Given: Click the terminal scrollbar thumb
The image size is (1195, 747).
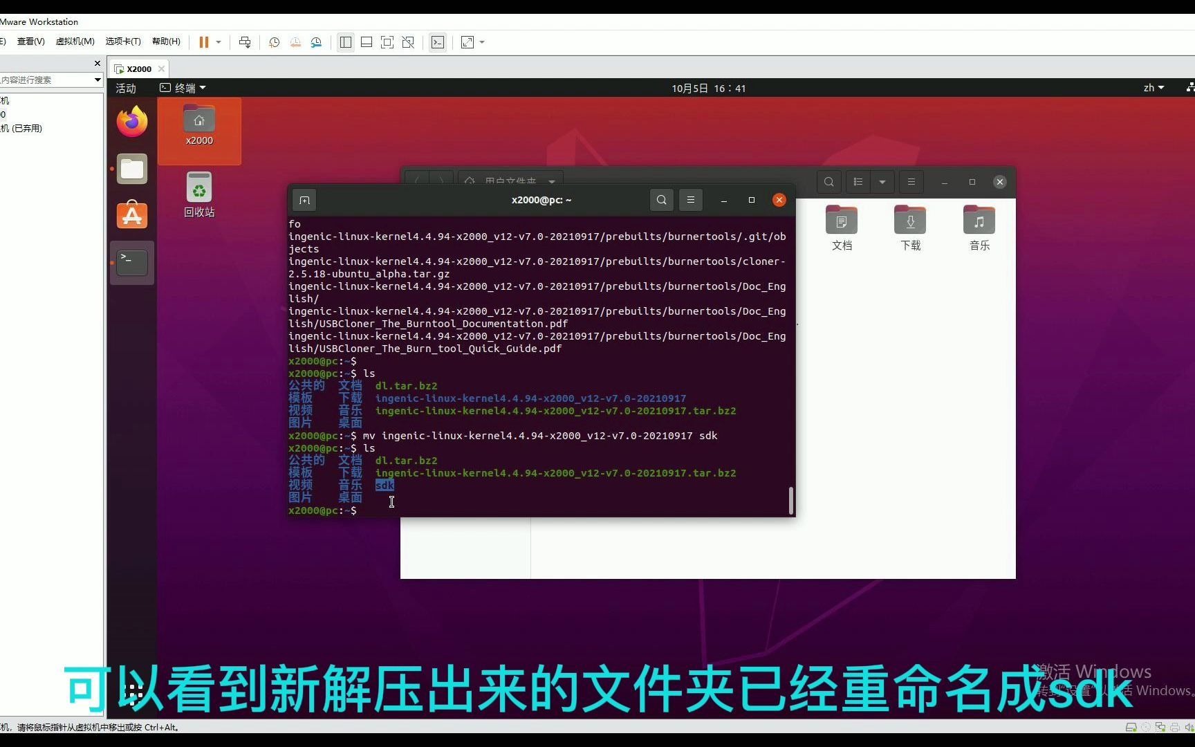Looking at the screenshot, I should pos(790,500).
